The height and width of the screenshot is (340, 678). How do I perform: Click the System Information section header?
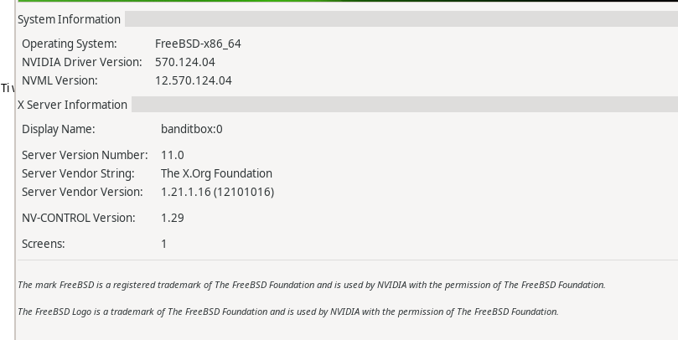[x=69, y=19]
